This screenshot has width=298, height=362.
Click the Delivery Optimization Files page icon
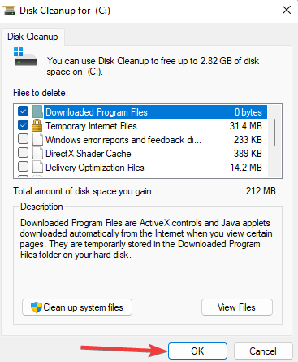click(37, 167)
